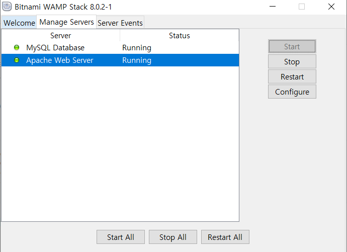Stop the selected server
The width and height of the screenshot is (347, 252).
coord(292,61)
